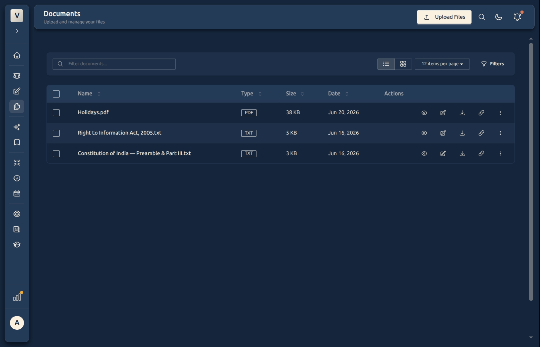540x347 pixels.
Task: Open the calendar sidebar icon
Action: tap(17, 194)
